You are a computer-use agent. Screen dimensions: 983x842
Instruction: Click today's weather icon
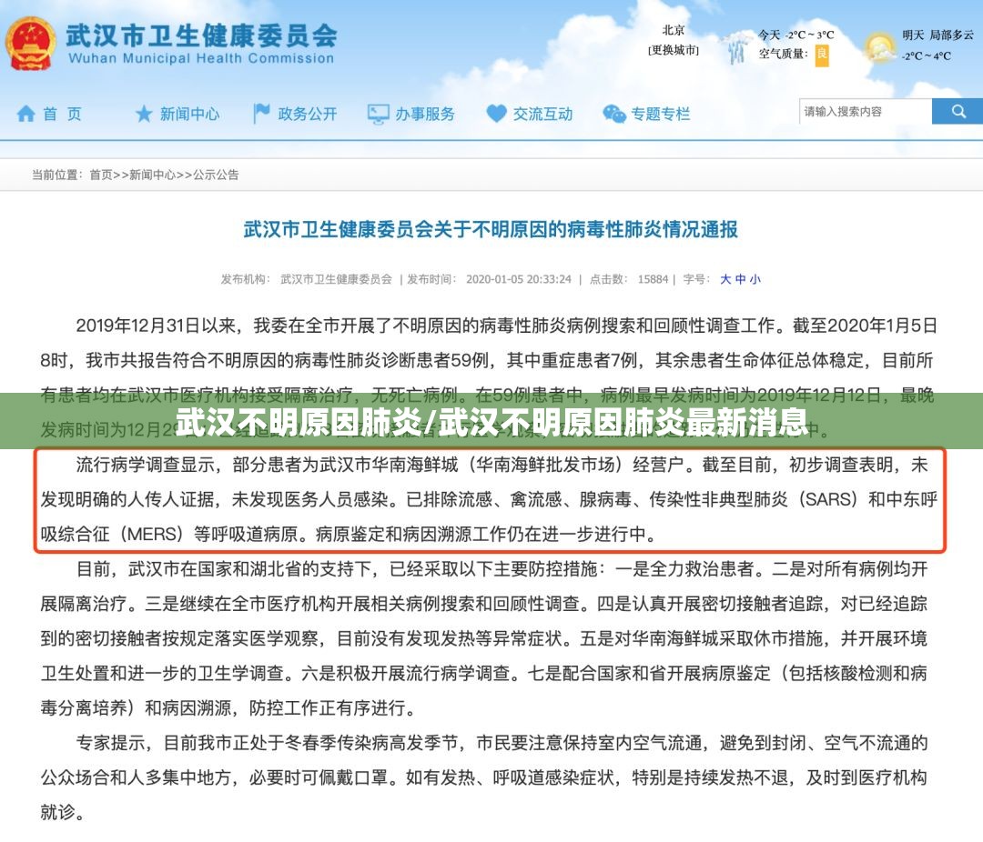pos(737,47)
